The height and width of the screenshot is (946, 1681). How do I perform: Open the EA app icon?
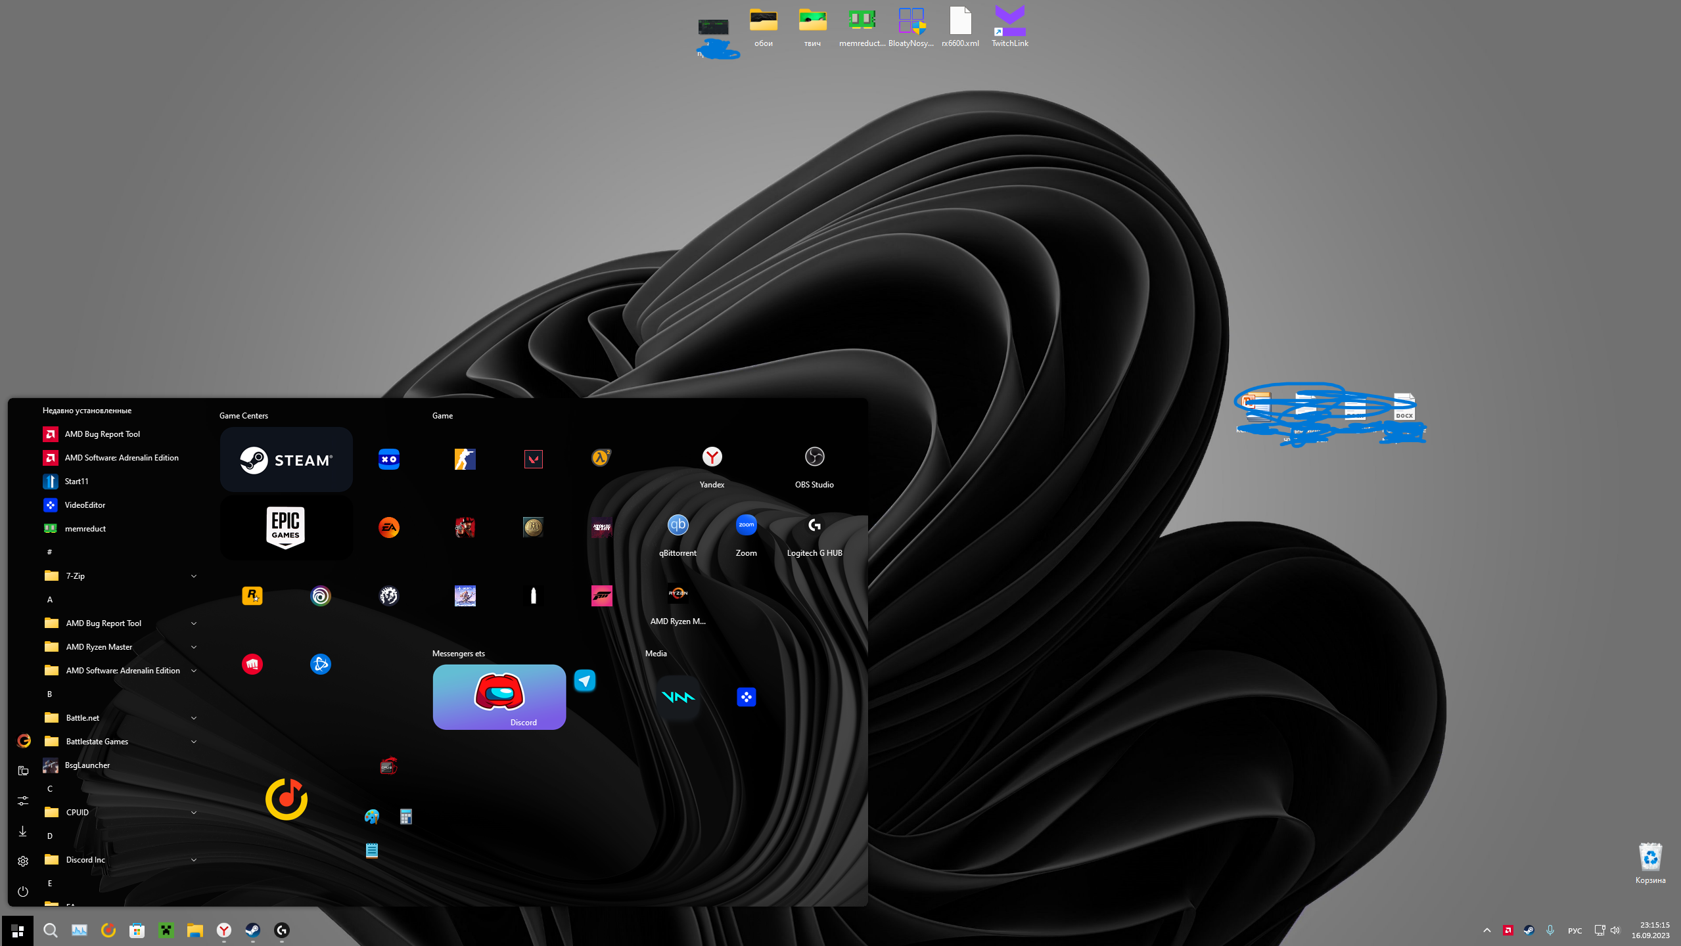(x=389, y=528)
